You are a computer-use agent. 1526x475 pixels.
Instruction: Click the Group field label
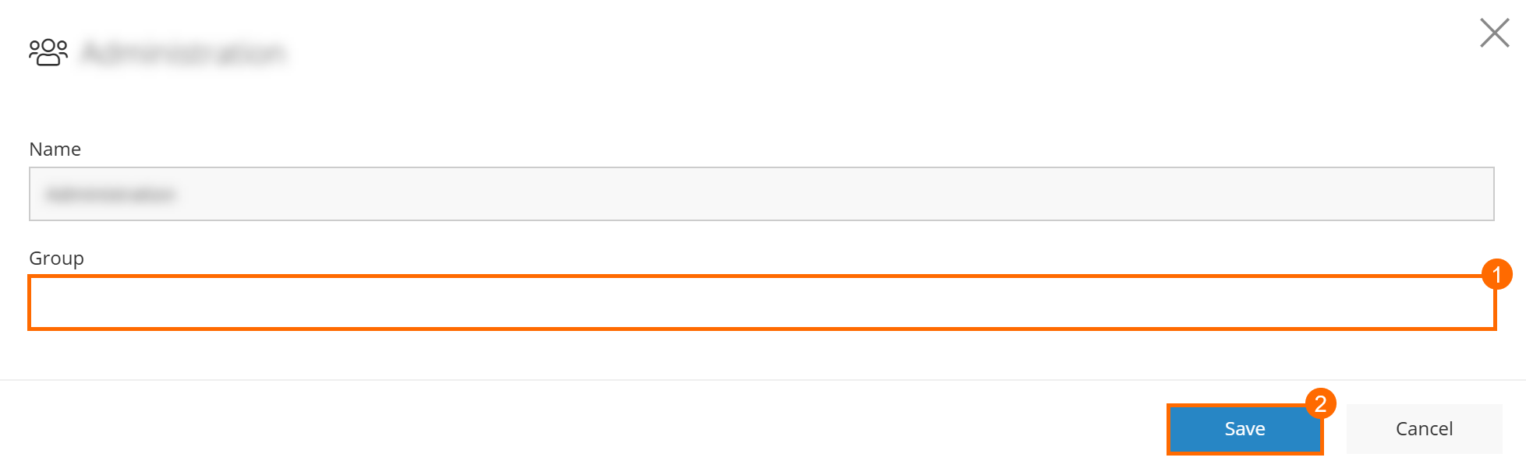click(56, 259)
